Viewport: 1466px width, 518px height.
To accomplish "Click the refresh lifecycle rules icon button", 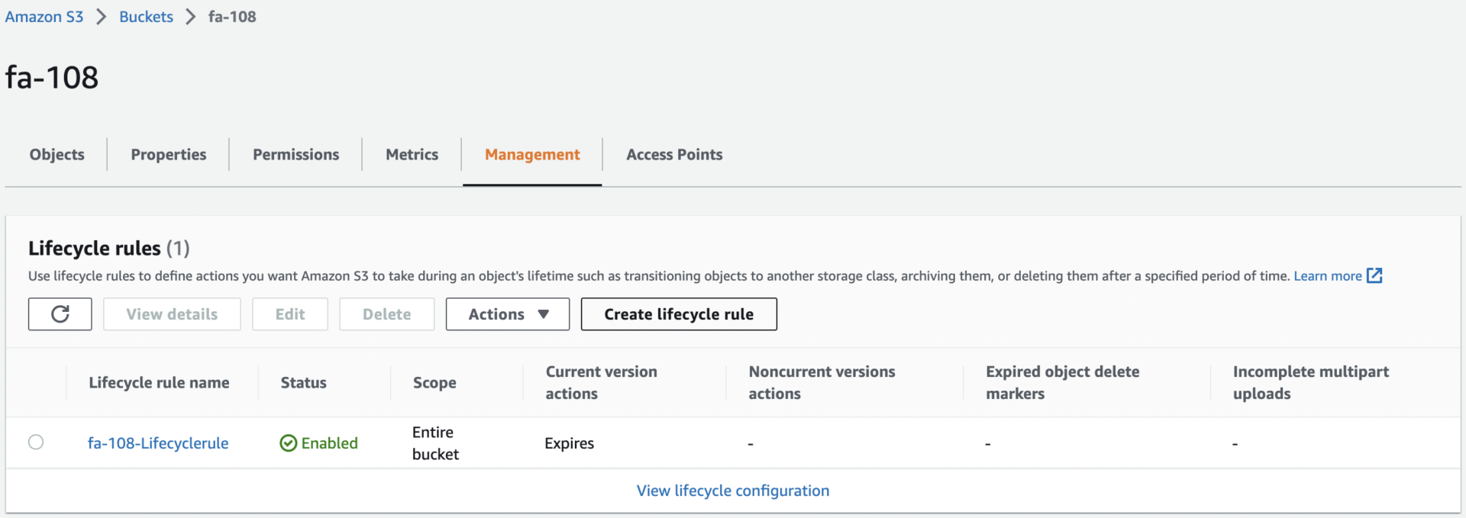I will [x=60, y=314].
